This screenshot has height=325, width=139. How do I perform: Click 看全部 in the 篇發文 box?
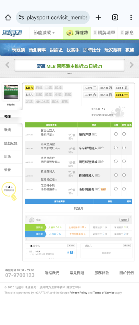pyautogui.click(x=71, y=246)
